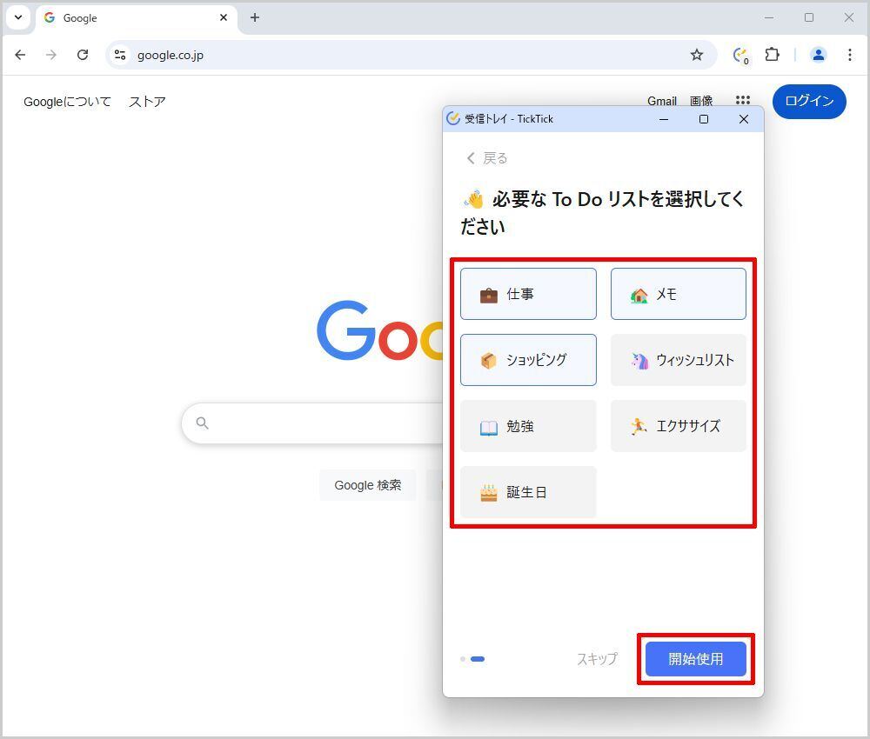Image resolution: width=870 pixels, height=739 pixels.
Task: Click the google.co.jp address bar
Action: pyautogui.click(x=410, y=55)
